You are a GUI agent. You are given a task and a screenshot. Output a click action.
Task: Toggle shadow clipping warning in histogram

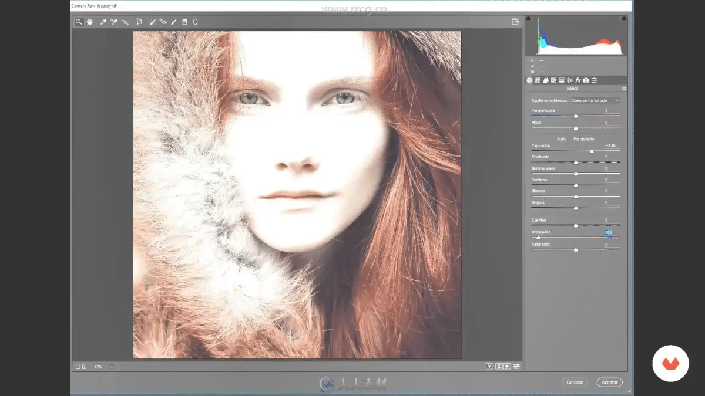pyautogui.click(x=529, y=19)
